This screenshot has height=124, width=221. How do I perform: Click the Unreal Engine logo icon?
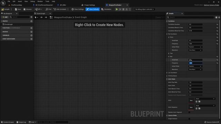[3, 3]
